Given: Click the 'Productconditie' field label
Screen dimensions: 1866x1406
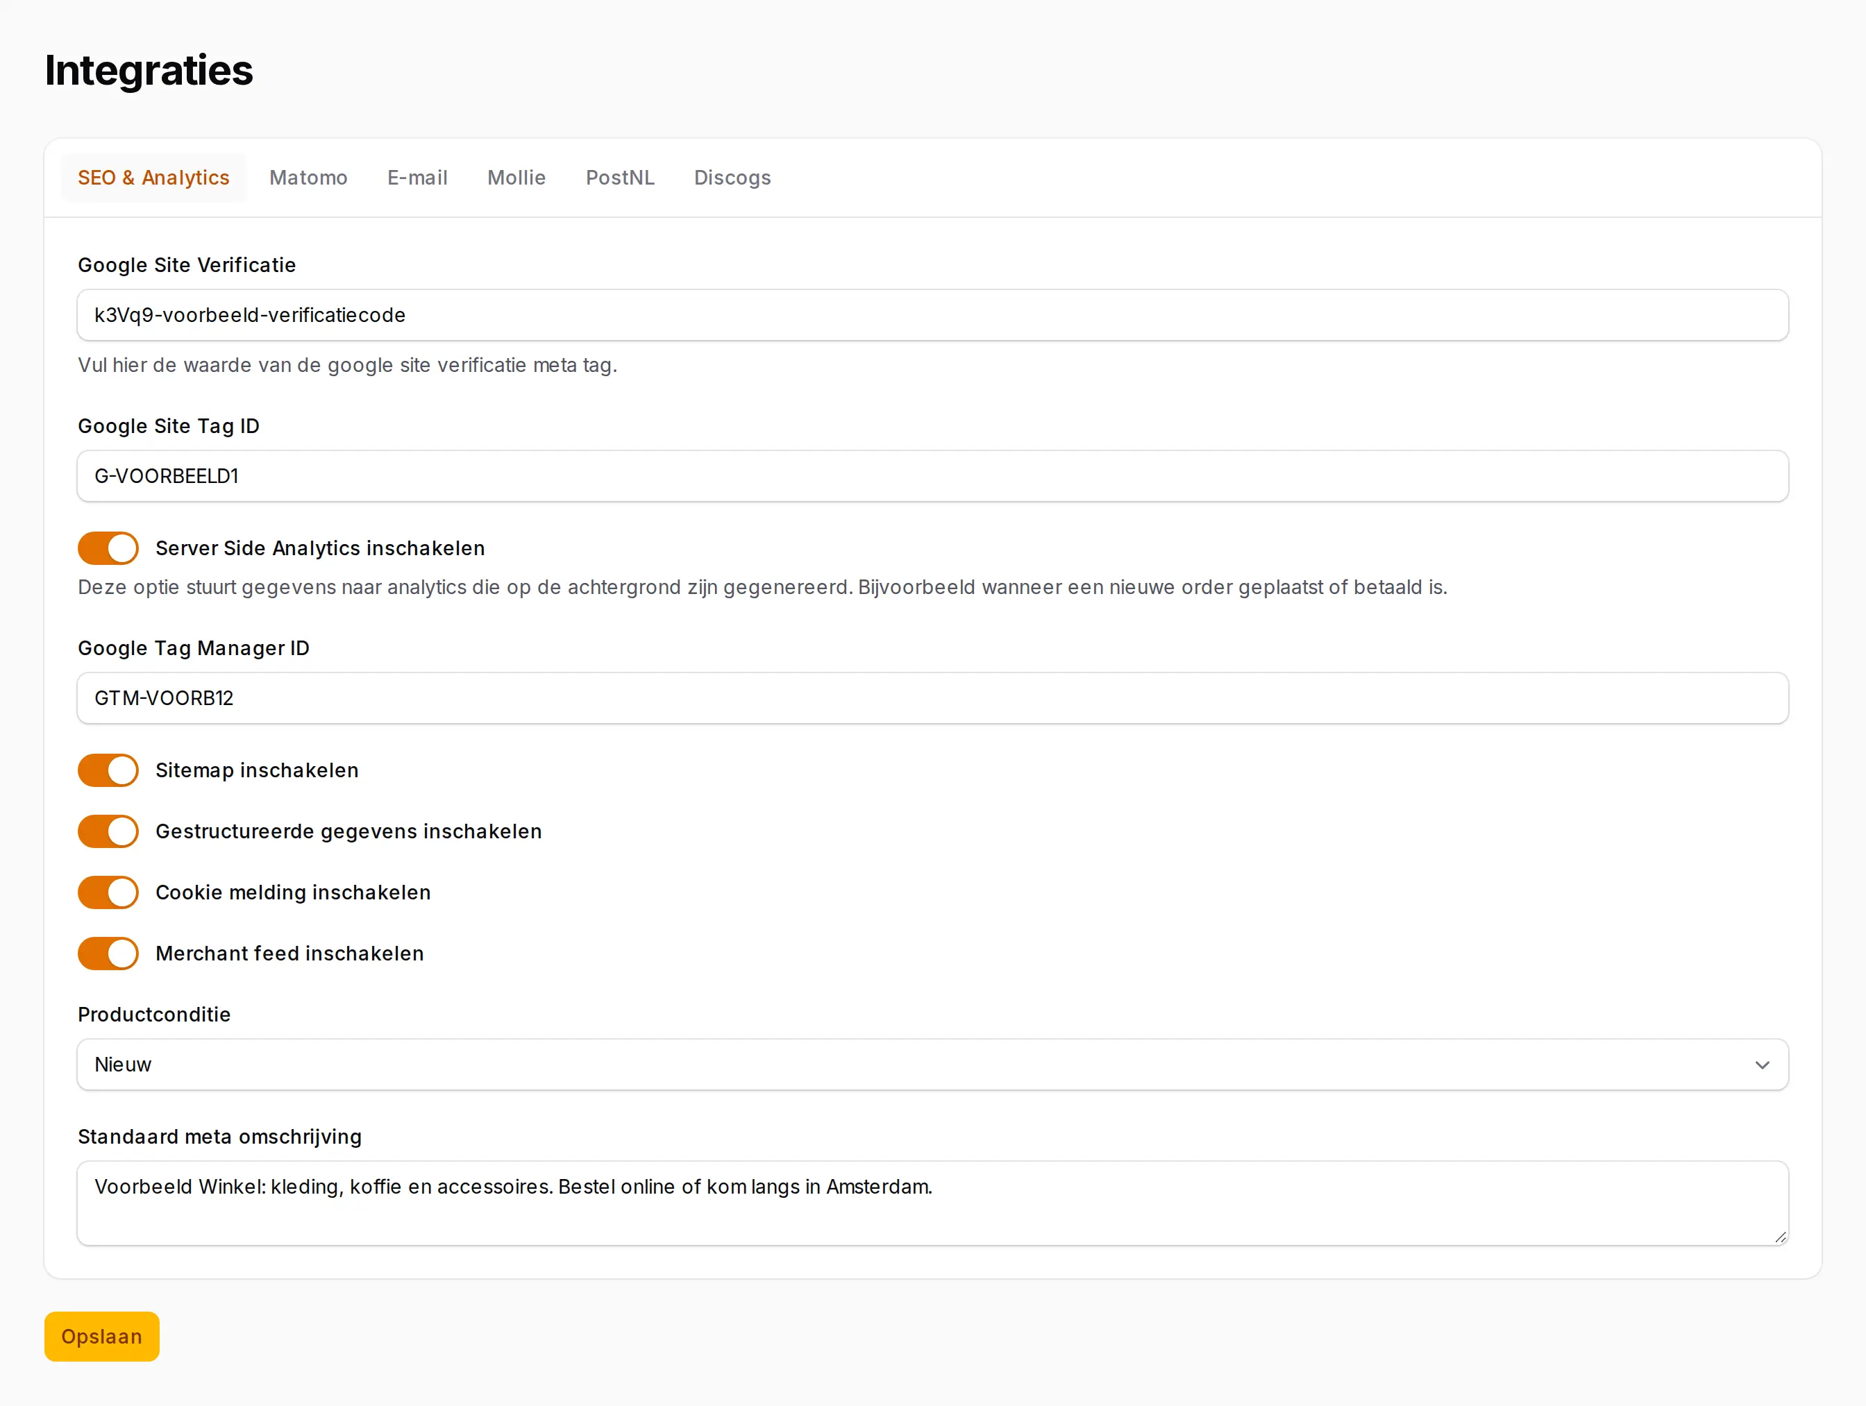Looking at the screenshot, I should point(154,1015).
